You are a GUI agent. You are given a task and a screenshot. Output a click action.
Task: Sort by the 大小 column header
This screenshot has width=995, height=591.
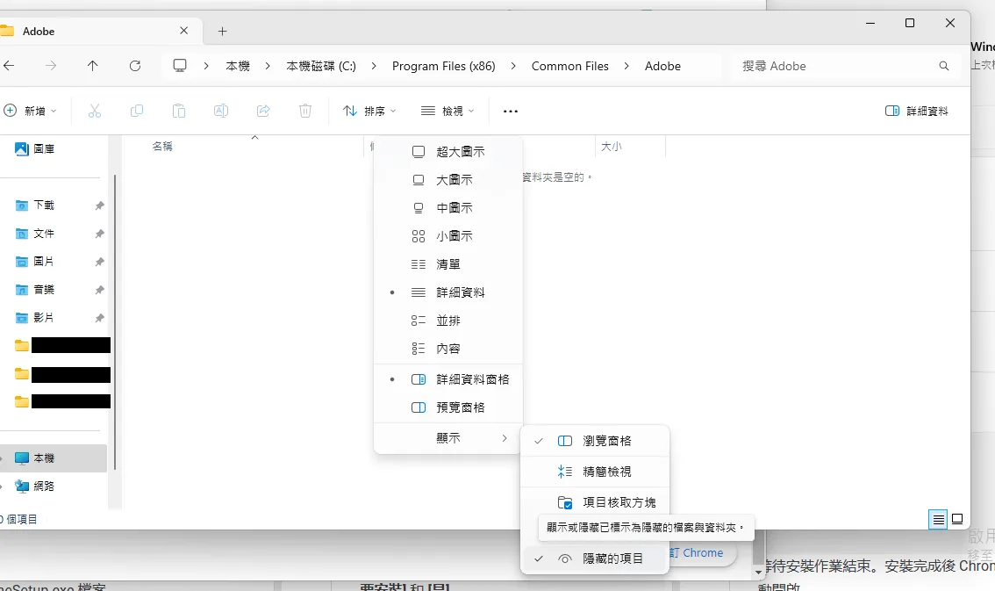(611, 146)
